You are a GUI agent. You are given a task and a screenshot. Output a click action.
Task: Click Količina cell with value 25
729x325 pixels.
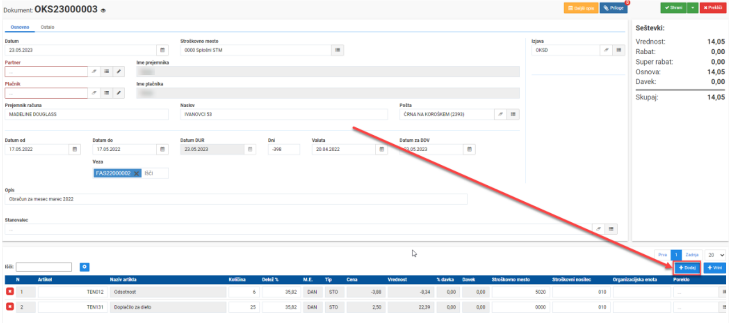(244, 307)
